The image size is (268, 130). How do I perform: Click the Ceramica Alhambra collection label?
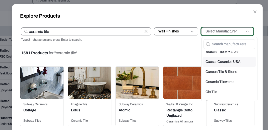[180, 121]
